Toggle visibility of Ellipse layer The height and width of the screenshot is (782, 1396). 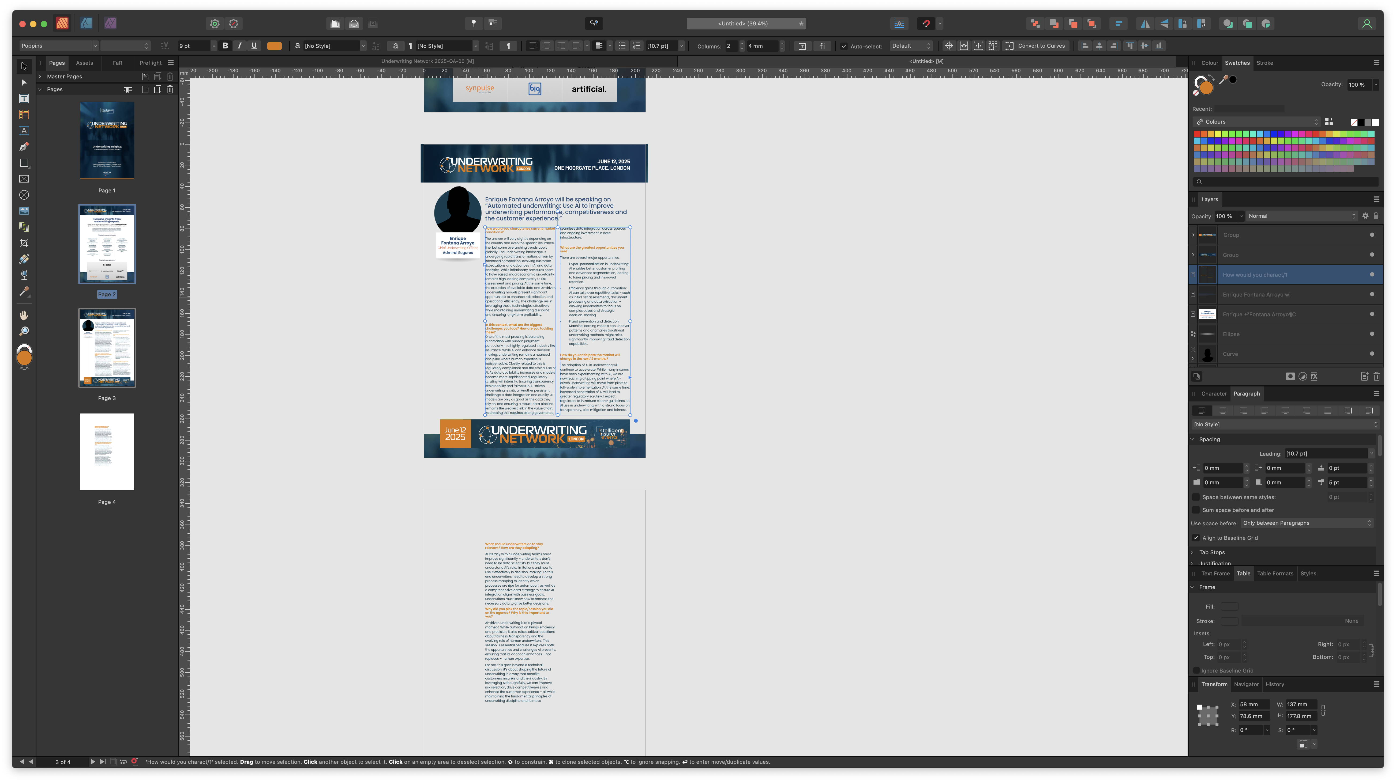click(1372, 334)
